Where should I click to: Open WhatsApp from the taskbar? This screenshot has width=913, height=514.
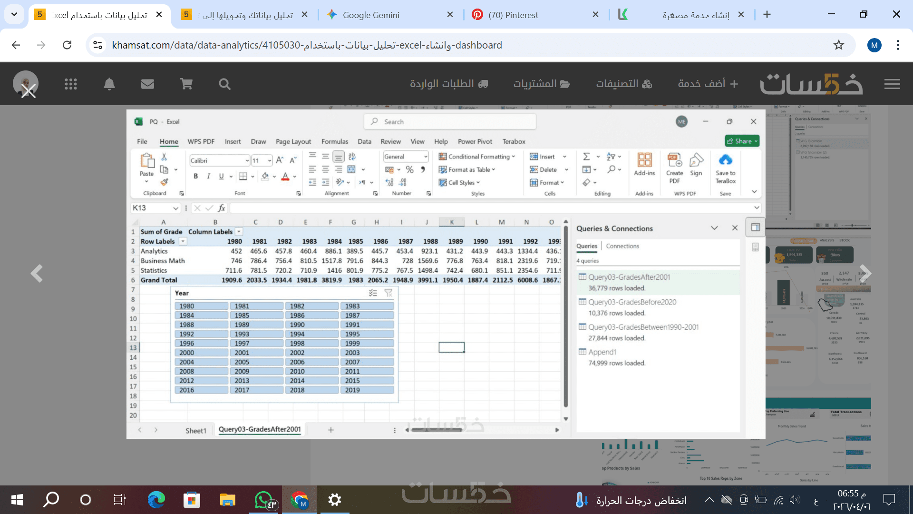[x=264, y=500]
